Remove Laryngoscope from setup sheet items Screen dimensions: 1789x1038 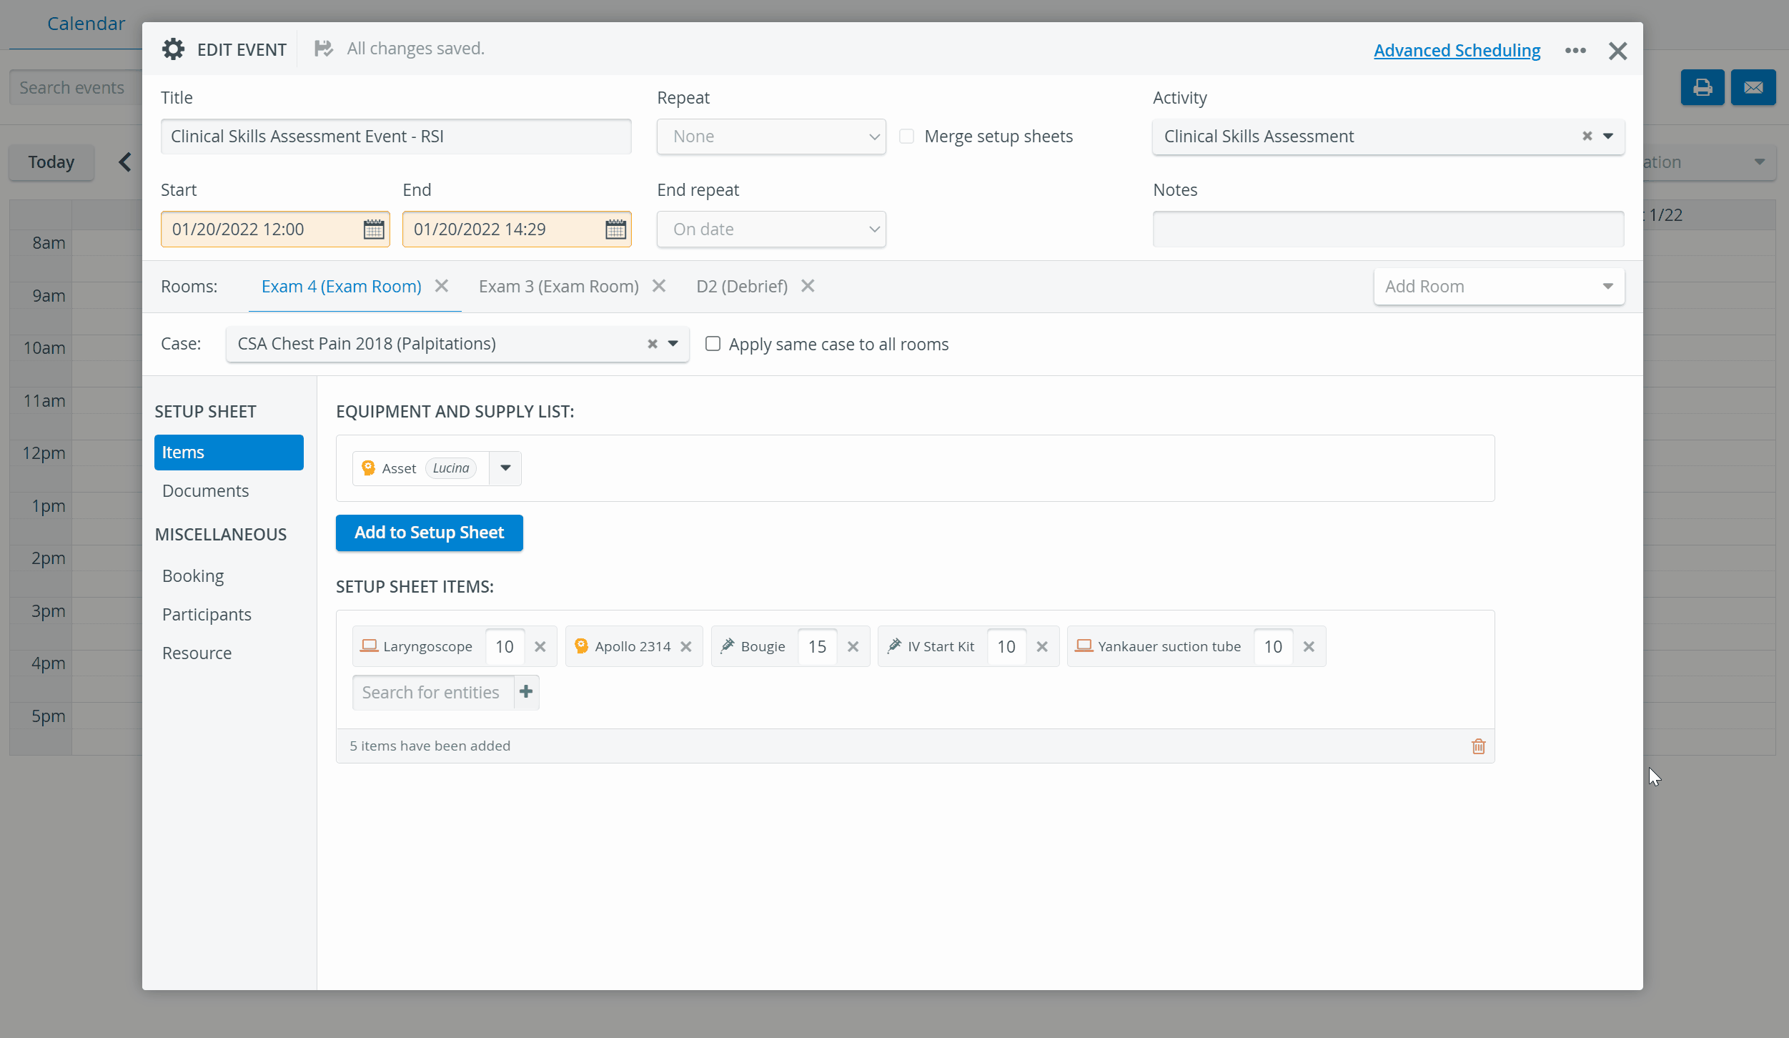pyautogui.click(x=540, y=647)
